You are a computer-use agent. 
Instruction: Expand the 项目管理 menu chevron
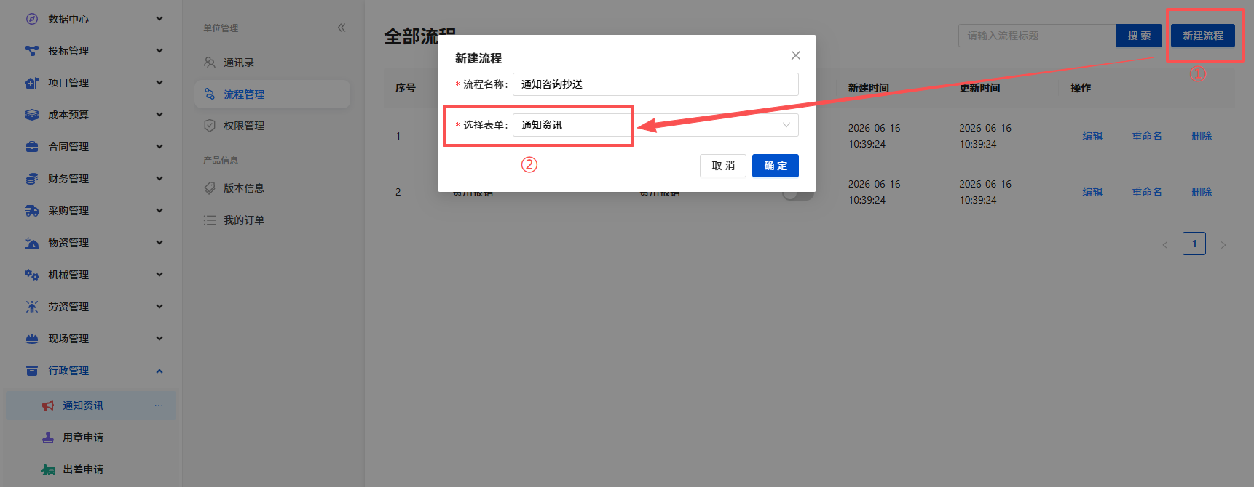159,83
